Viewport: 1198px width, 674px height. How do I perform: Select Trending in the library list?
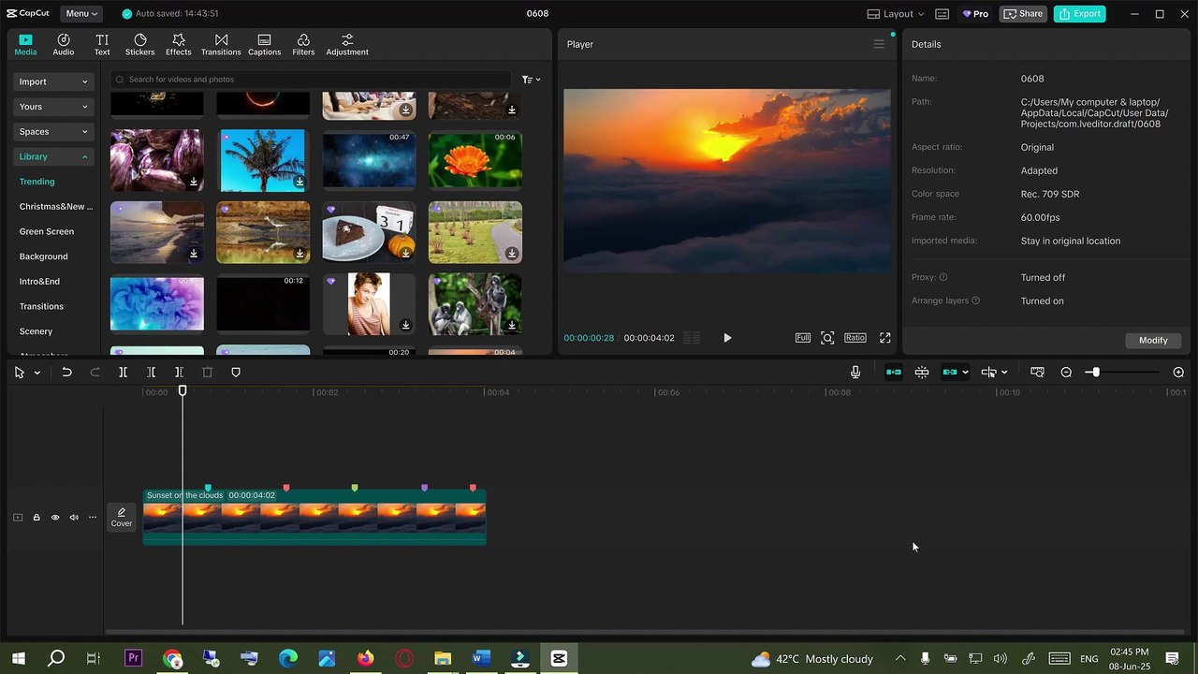pos(37,182)
